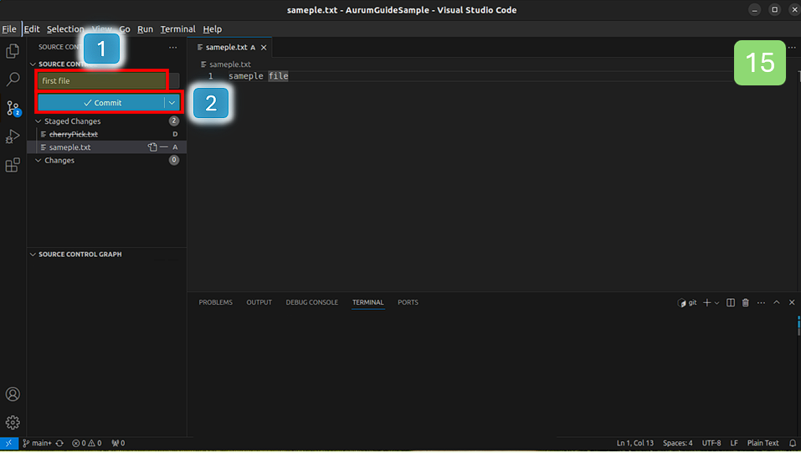The height and width of the screenshot is (453, 801).
Task: Click the synchronize changes icon in status bar
Action: pyautogui.click(x=59, y=443)
